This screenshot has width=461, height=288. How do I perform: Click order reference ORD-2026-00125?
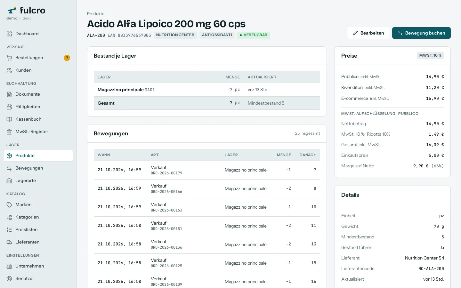[166, 266]
